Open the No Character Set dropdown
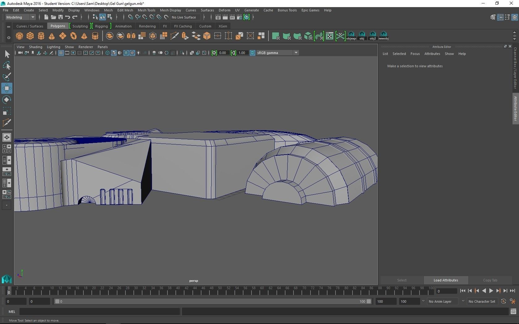The image size is (519, 324). [x=482, y=301]
